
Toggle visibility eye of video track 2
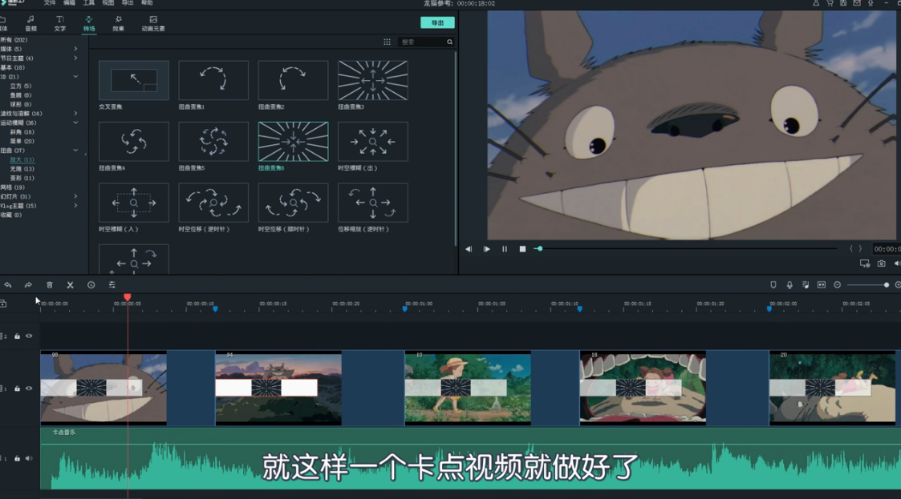pyautogui.click(x=29, y=336)
